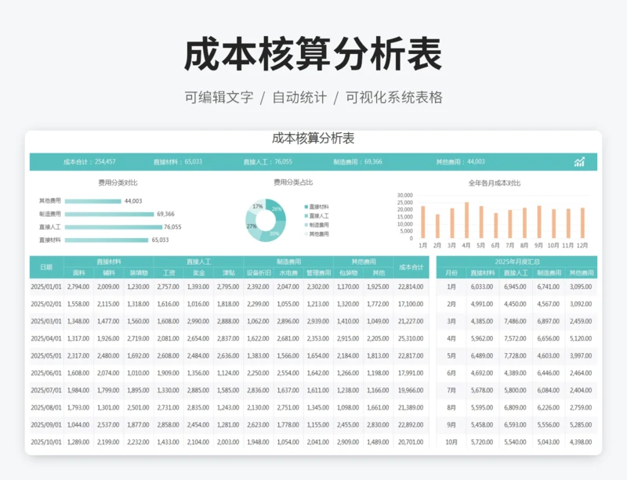
Task: Select the 直接材料: 65,033 summary in teal bar
Action: 178,162
